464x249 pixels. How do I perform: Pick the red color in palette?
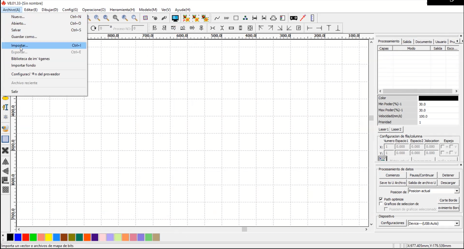(26, 237)
